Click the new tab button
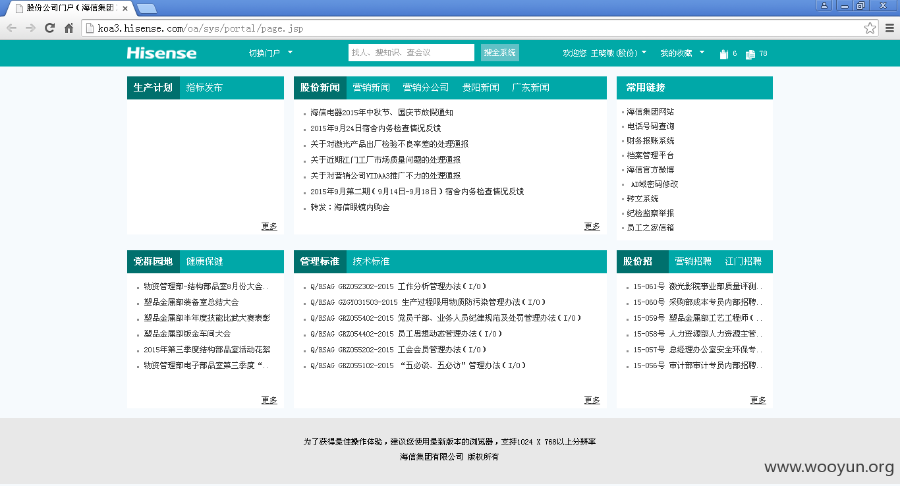The height and width of the screenshot is (486, 900). tap(147, 9)
